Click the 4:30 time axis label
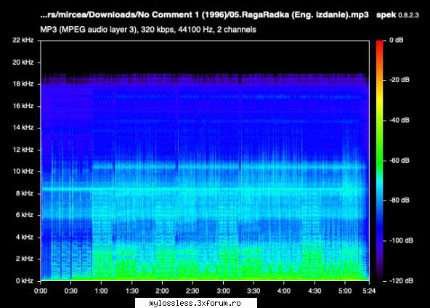 coord(315,291)
